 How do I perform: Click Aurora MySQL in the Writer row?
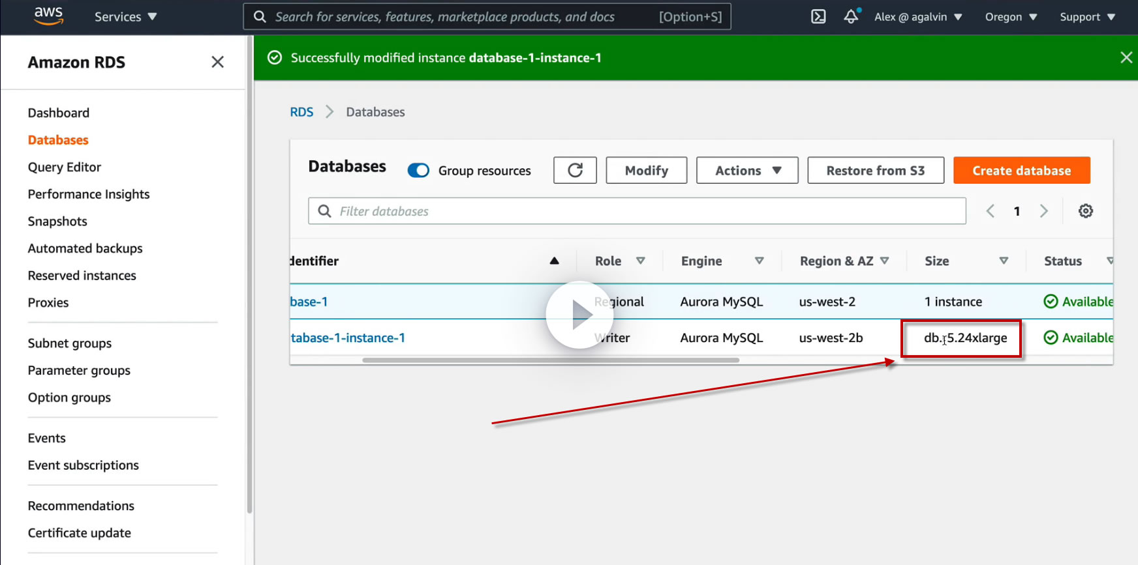(x=722, y=338)
